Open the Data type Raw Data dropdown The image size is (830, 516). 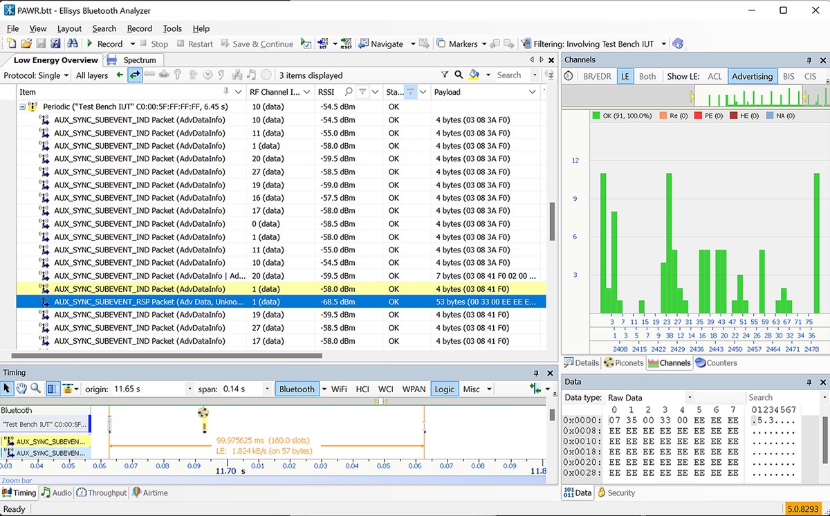tap(689, 398)
